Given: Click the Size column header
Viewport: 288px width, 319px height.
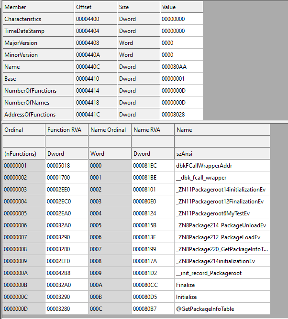Looking at the screenshot, I should (139, 7).
